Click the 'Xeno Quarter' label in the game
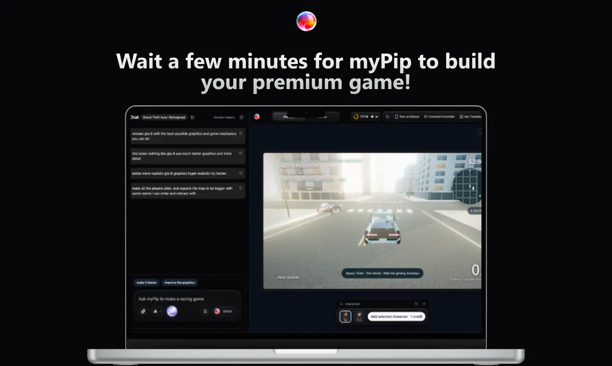Image resolution: width=612 pixels, height=366 pixels. tap(289, 277)
